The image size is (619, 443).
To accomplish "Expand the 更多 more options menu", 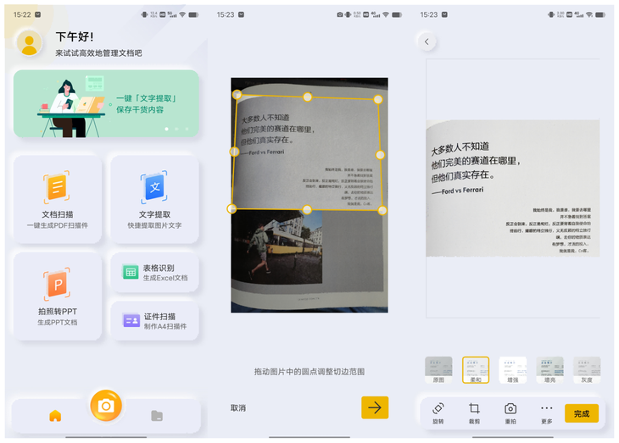I will click(x=547, y=413).
